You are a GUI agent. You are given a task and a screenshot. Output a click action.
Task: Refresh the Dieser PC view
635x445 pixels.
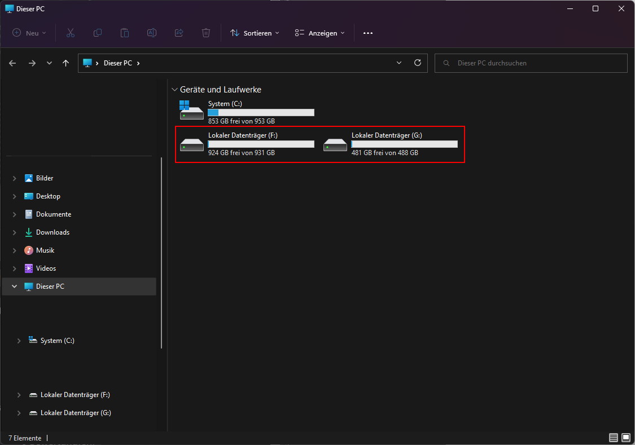pyautogui.click(x=418, y=63)
